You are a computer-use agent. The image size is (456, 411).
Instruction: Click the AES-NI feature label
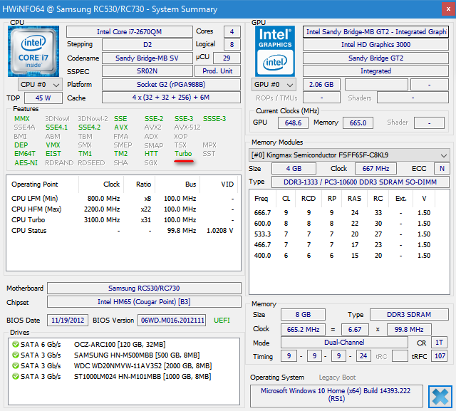[26, 163]
